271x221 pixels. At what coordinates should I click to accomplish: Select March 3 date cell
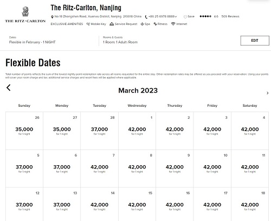coord(212,131)
